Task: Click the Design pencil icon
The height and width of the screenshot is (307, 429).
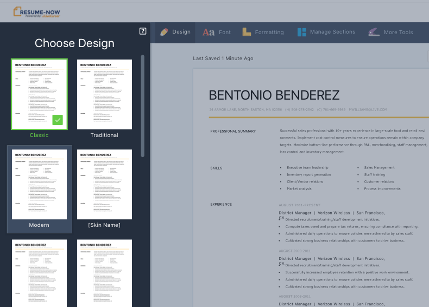Action: click(x=164, y=32)
